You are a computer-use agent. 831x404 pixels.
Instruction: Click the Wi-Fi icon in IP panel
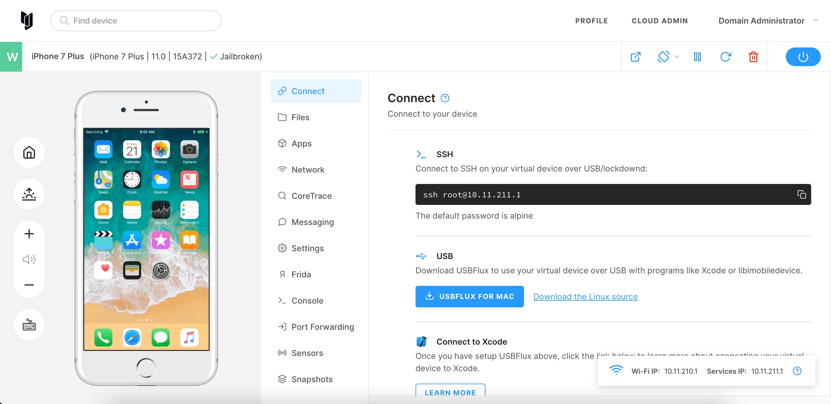616,370
